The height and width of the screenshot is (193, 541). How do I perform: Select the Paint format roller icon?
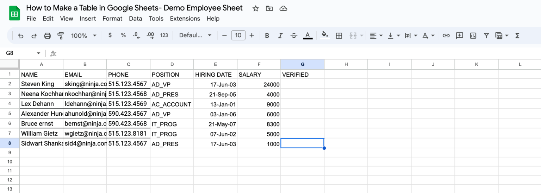pyautogui.click(x=61, y=36)
